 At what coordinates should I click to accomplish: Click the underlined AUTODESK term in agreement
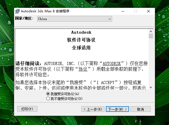tap(112, 63)
